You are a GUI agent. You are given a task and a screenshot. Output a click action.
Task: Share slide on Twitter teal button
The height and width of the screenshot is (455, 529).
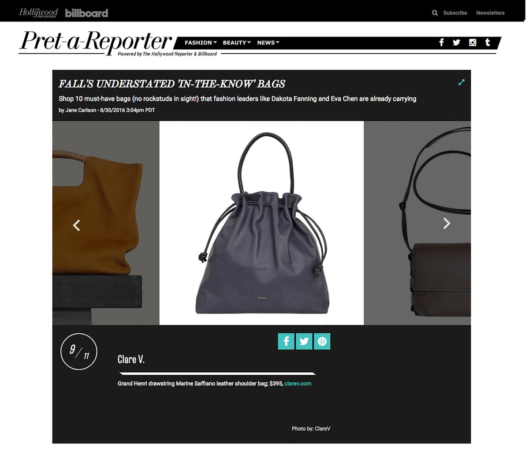pos(304,341)
